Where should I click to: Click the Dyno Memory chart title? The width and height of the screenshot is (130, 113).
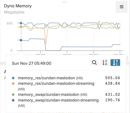[x=18, y=6]
